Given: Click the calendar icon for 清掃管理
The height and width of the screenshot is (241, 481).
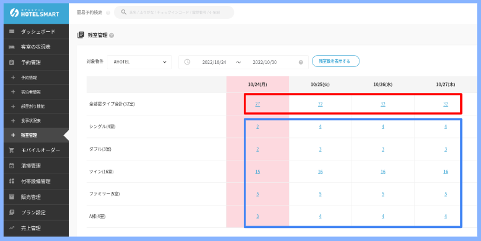Looking at the screenshot, I should click(x=12, y=166).
